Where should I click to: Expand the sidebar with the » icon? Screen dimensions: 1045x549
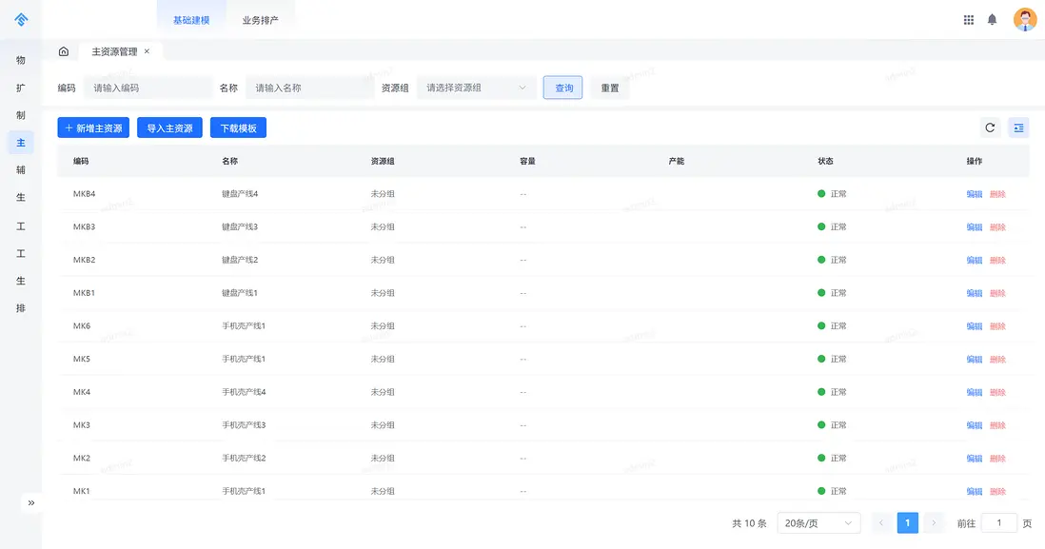tap(31, 503)
